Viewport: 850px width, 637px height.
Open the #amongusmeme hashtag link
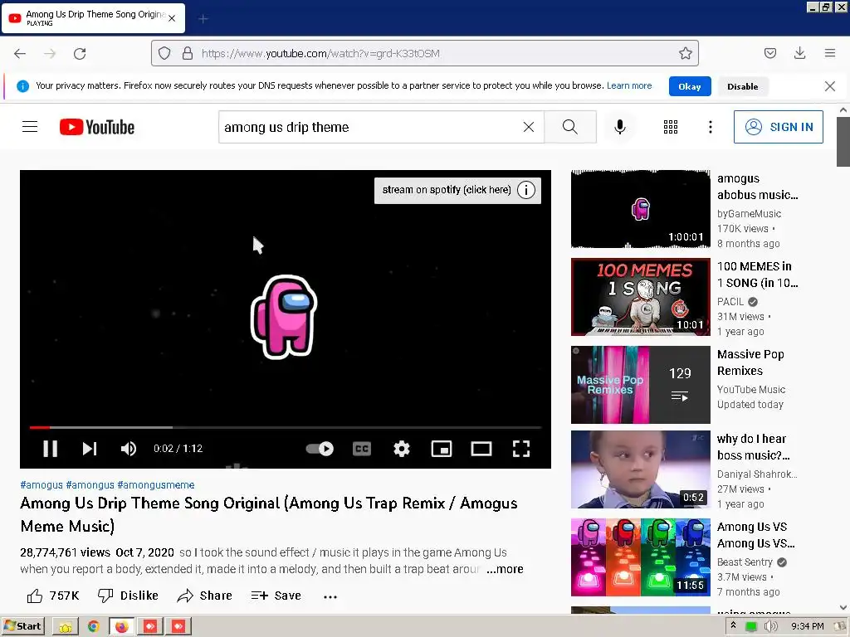tap(155, 484)
